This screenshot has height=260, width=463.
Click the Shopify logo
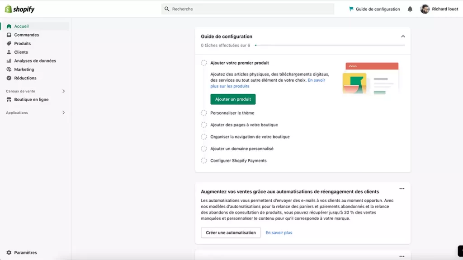[20, 9]
